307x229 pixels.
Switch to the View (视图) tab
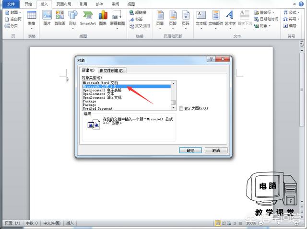(131, 4)
